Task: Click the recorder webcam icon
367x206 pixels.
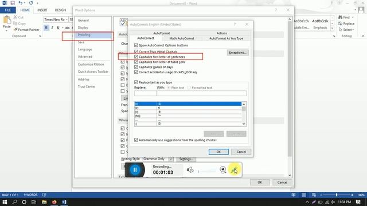Action: tap(223, 170)
